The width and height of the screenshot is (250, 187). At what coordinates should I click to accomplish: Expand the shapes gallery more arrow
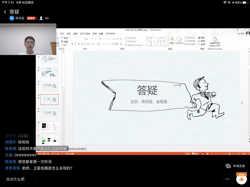coord(167,45)
